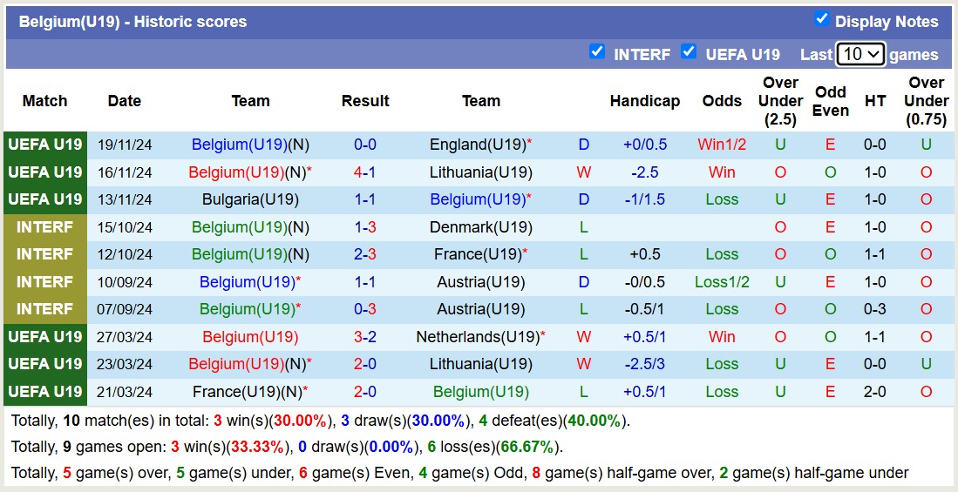This screenshot has height=492, width=958.
Task: Click the Over Under (2.5) column header
Action: [x=780, y=101]
